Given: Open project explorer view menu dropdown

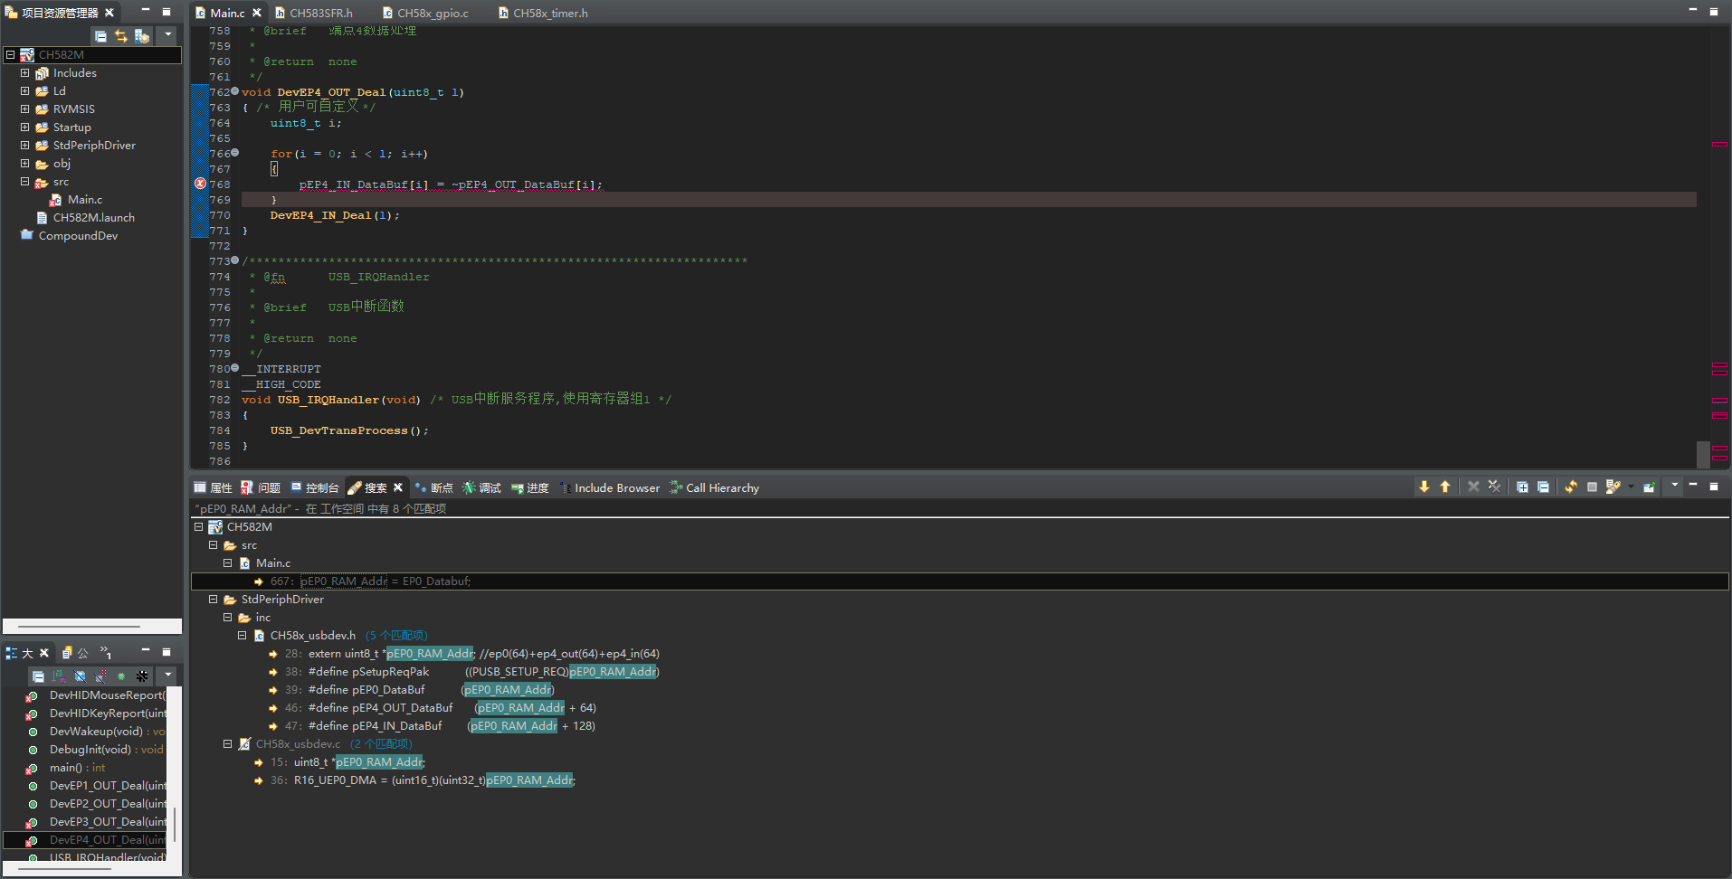Looking at the screenshot, I should click(167, 36).
